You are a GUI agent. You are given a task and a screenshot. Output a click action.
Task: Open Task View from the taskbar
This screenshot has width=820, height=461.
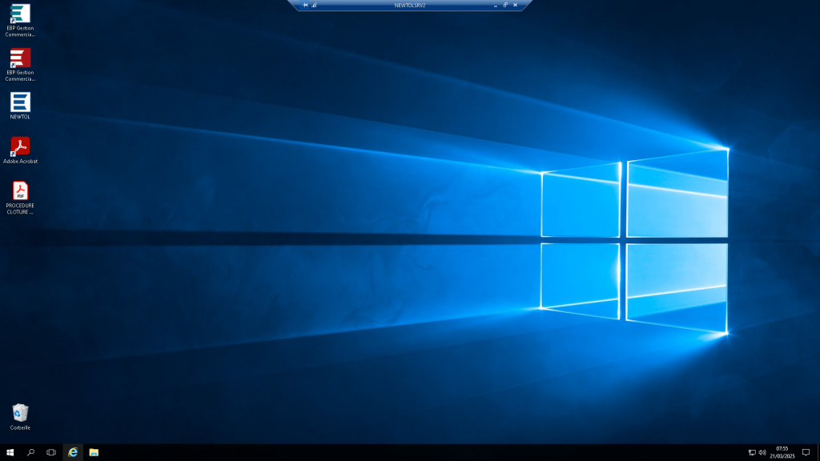coord(51,452)
